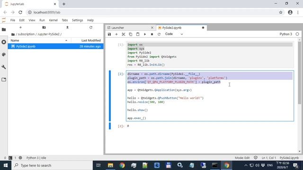303x170 pixels.
Task: Save the notebook with the disk icon
Action: click(109, 34)
